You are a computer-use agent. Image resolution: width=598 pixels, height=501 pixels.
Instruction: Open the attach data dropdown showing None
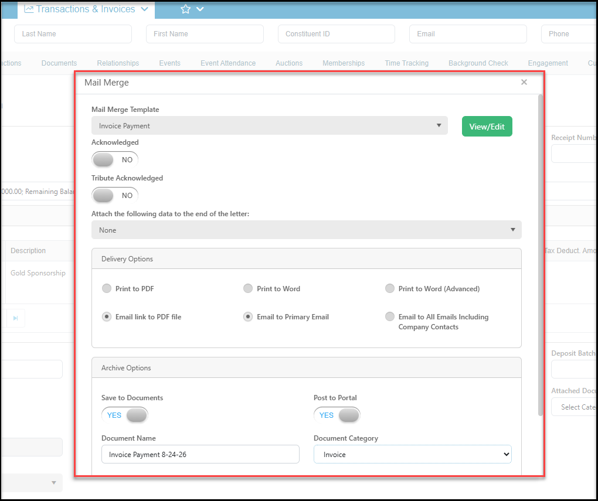pyautogui.click(x=306, y=230)
